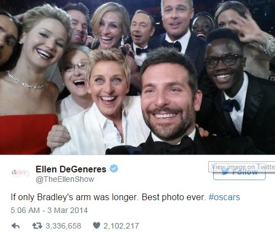This screenshot has height=238, width=275.
Task: Open the @TheEllenShow handle link
Action: (65, 179)
